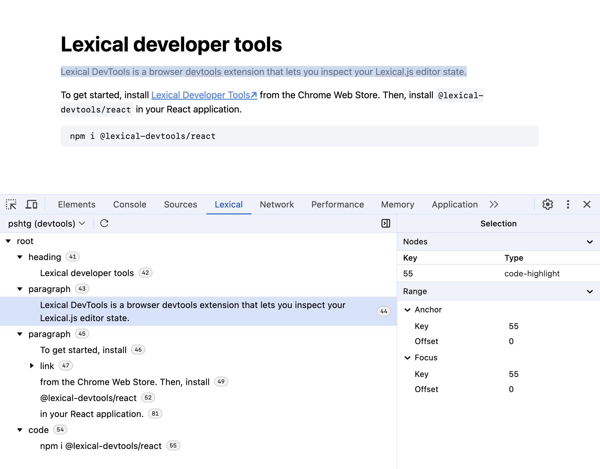Expand the link node 47
The height and width of the screenshot is (469, 600).
coord(32,366)
